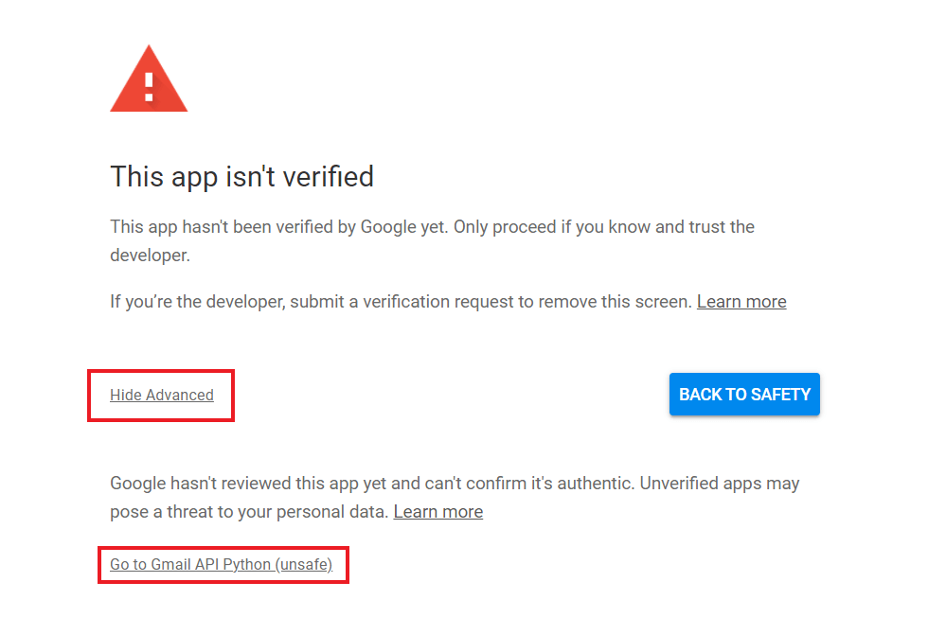Proceed via Go to Gmail API Python (unsafe)
Screen dimensions: 946x635
click(x=221, y=565)
